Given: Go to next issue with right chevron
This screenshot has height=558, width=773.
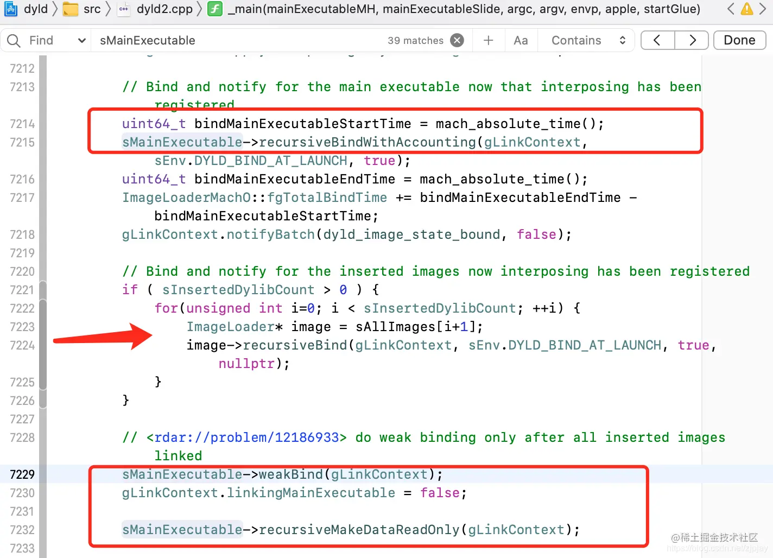Looking at the screenshot, I should coord(763,9).
